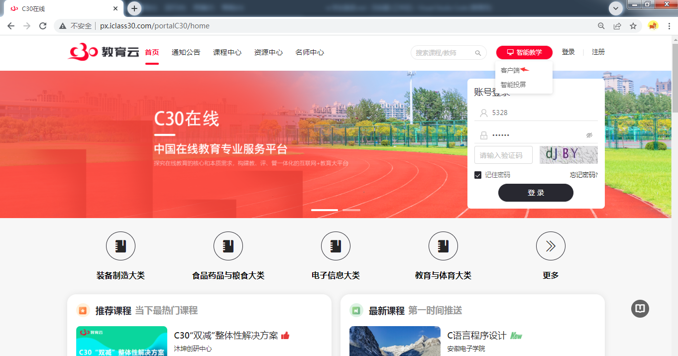Select 首页 in the navigation bar
The width and height of the screenshot is (678, 356).
pyautogui.click(x=152, y=52)
